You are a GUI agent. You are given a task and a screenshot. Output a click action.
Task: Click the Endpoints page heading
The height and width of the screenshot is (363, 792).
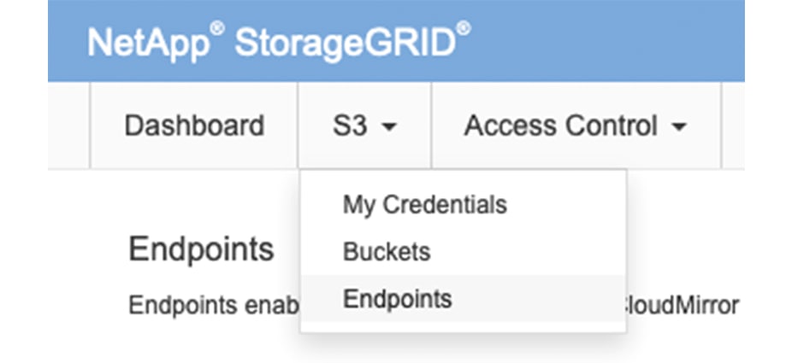tap(201, 249)
